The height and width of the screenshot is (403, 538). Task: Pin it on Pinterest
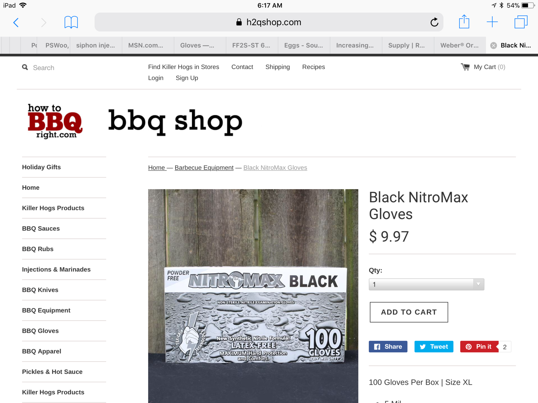click(x=479, y=347)
